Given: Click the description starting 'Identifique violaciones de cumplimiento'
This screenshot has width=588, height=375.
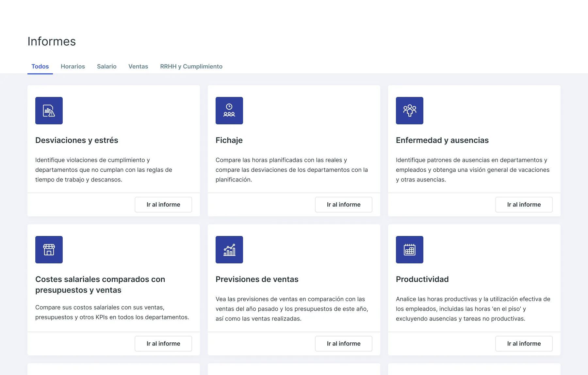Looking at the screenshot, I should tap(104, 170).
